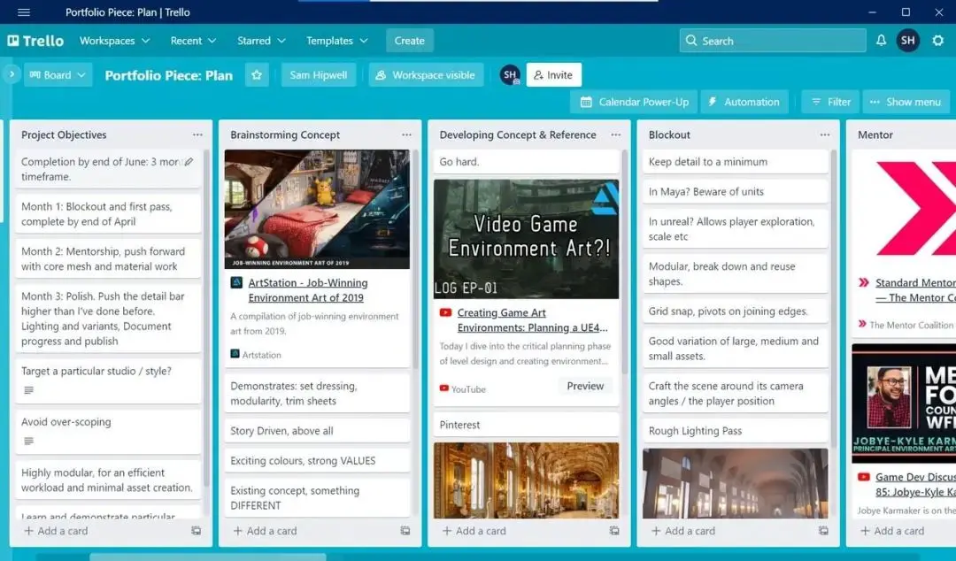This screenshot has height=561, width=956.
Task: Open the Blockout corridor render image
Action: click(736, 483)
